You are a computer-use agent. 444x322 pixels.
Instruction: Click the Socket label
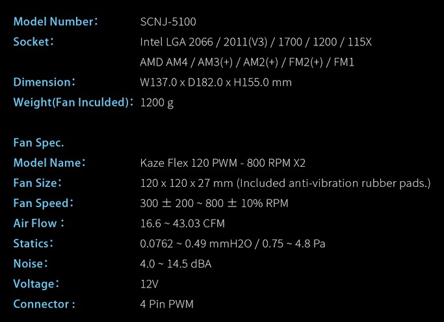33,42
